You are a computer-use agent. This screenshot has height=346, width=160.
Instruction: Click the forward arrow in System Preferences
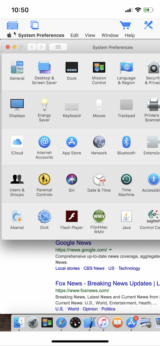41,47
